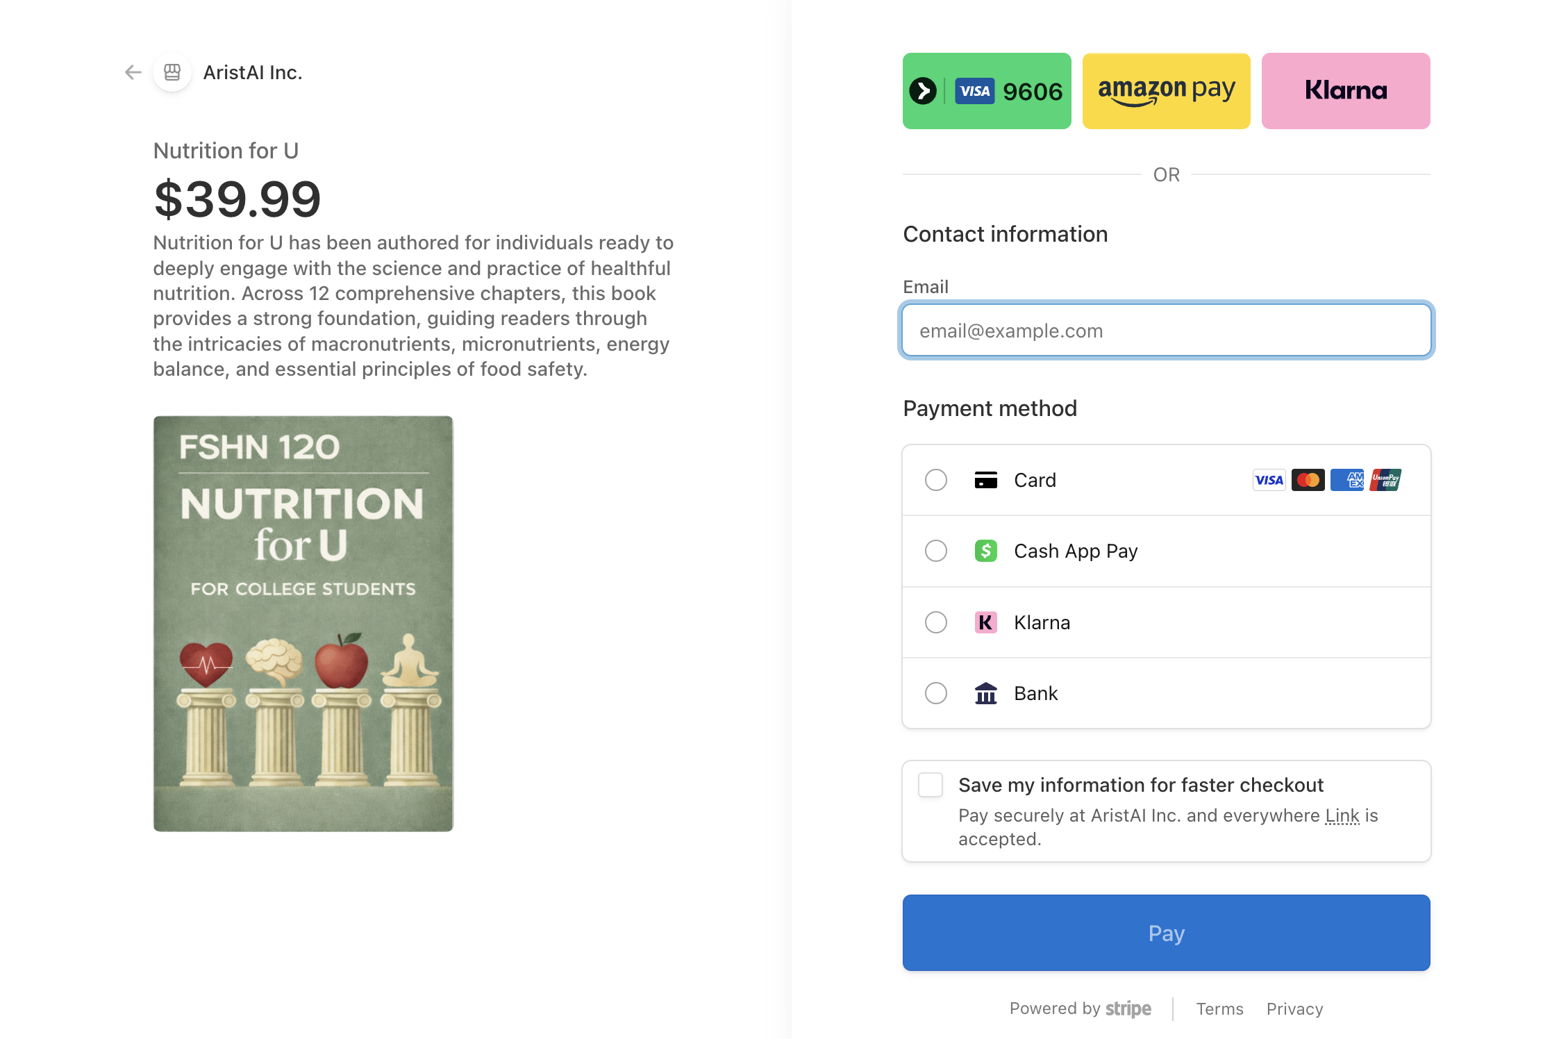Choose Klarna express checkout
Screen dimensions: 1568x1039
[1345, 90]
